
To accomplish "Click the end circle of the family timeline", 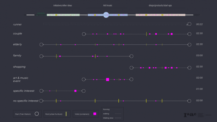I will (x=131, y=56).
